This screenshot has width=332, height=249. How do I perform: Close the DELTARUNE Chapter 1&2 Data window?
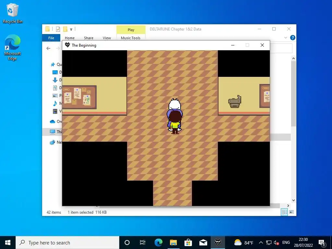tap(289, 29)
